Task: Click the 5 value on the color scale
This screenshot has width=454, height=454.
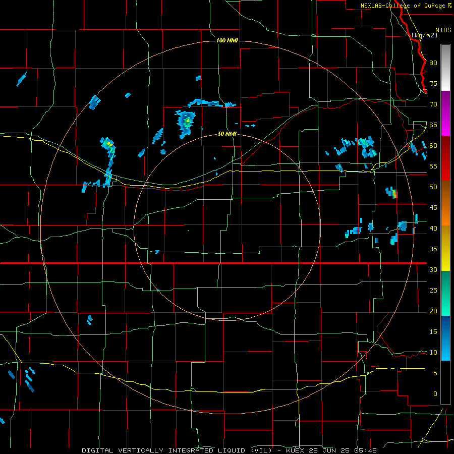Action: [x=435, y=373]
